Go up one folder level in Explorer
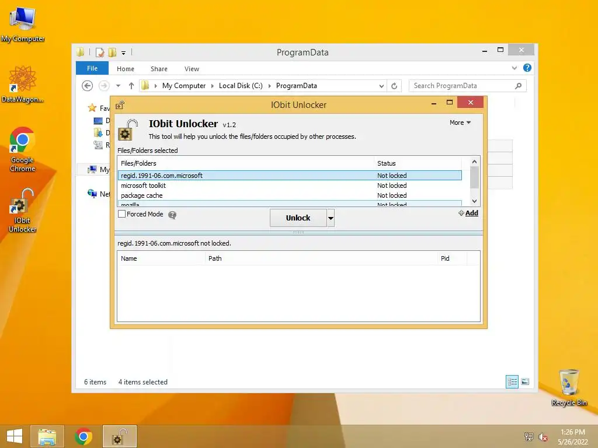Viewport: 598px width, 448px height. [131, 86]
